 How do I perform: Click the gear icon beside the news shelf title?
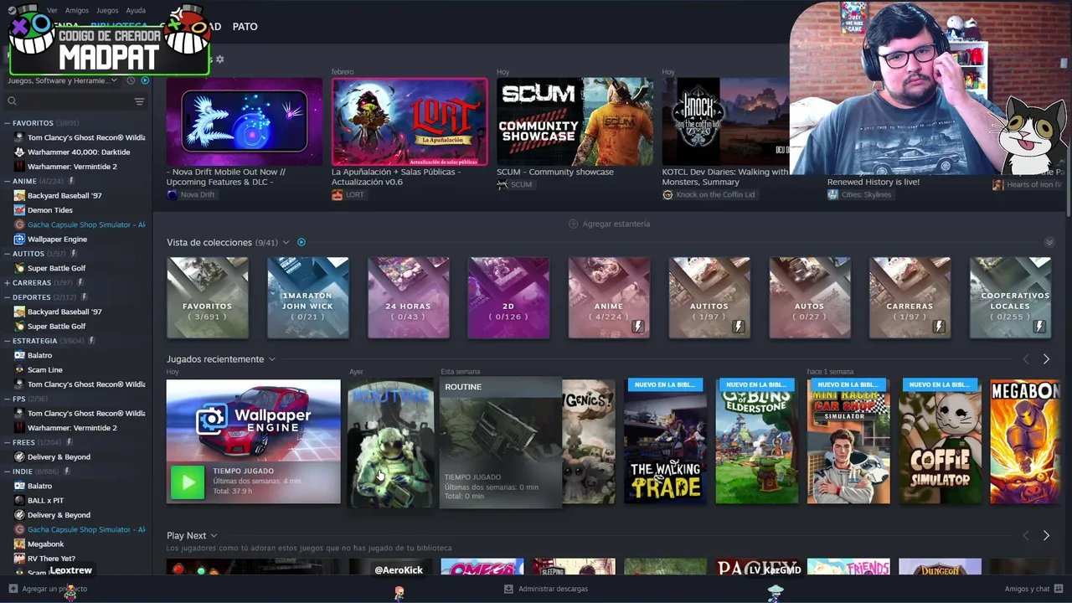tap(219, 59)
